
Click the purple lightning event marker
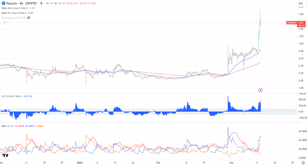(x=260, y=90)
